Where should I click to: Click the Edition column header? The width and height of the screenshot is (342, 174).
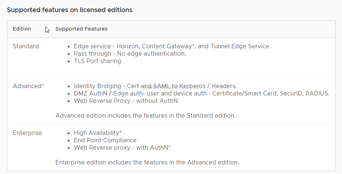[x=22, y=29]
